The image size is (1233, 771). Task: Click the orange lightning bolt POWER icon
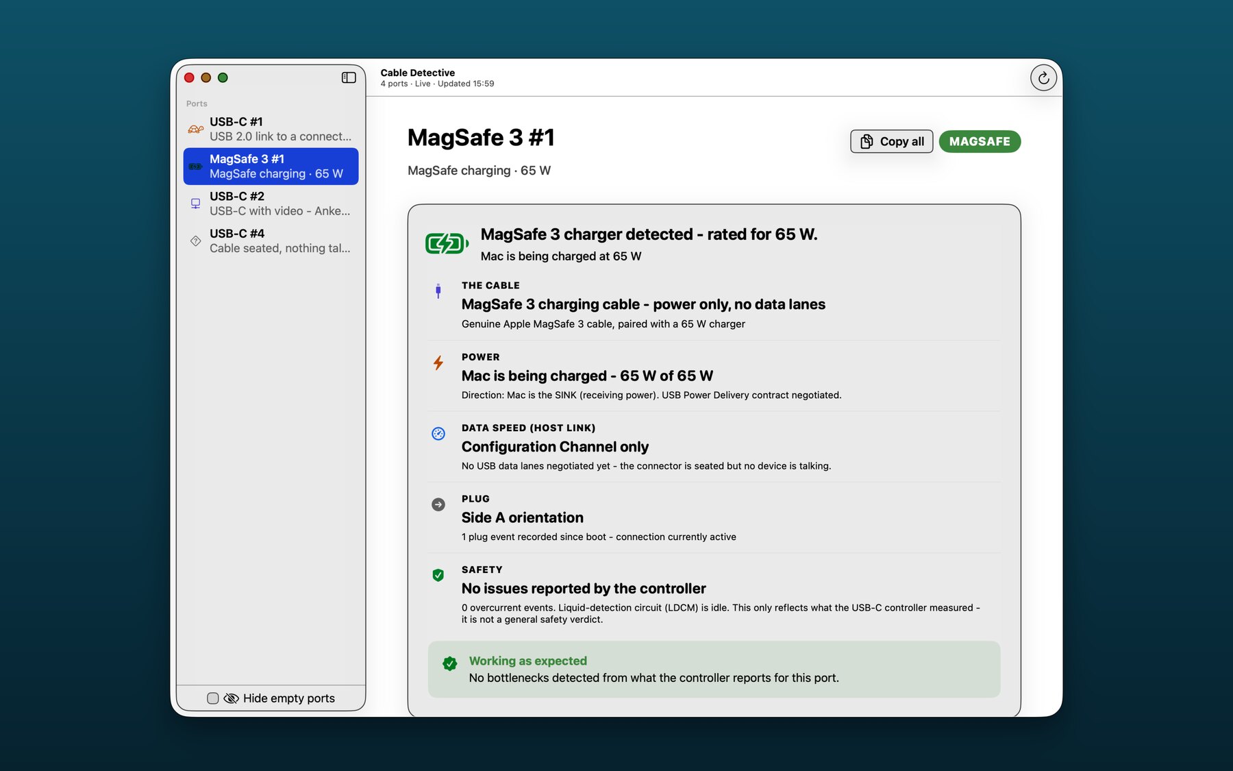click(x=438, y=363)
